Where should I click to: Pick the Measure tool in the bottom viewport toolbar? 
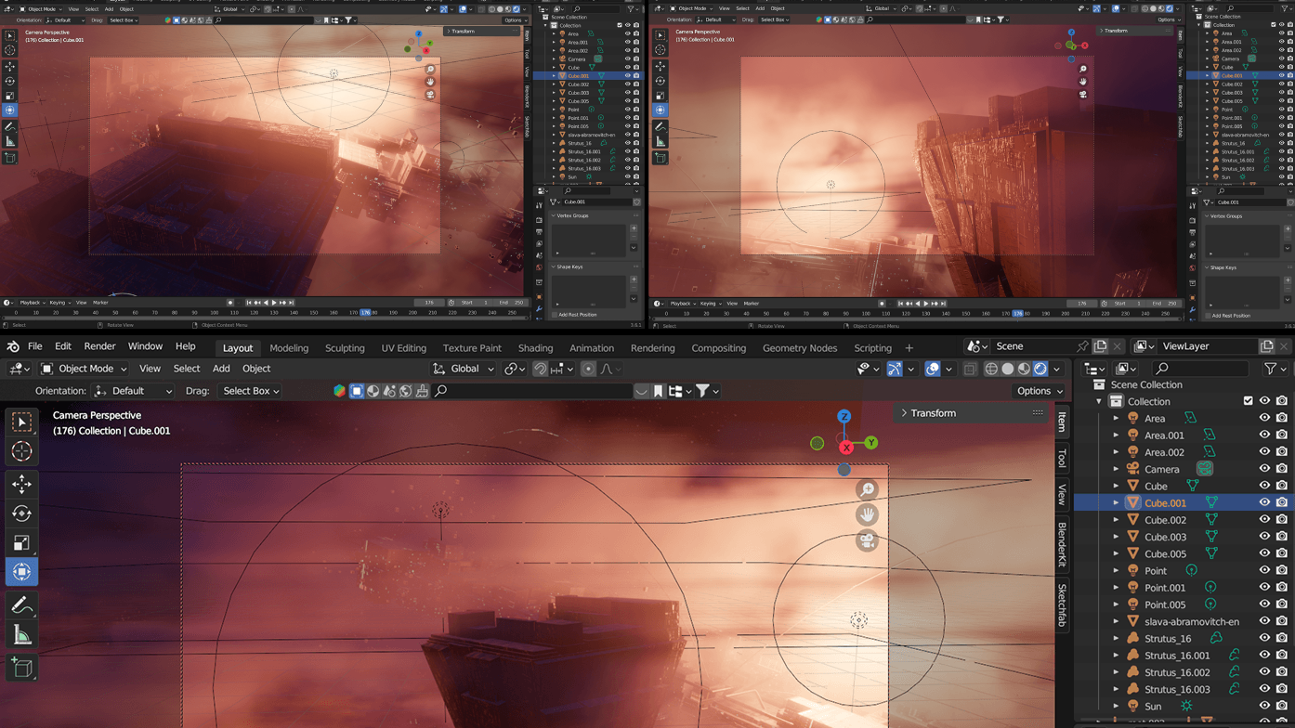pos(22,636)
